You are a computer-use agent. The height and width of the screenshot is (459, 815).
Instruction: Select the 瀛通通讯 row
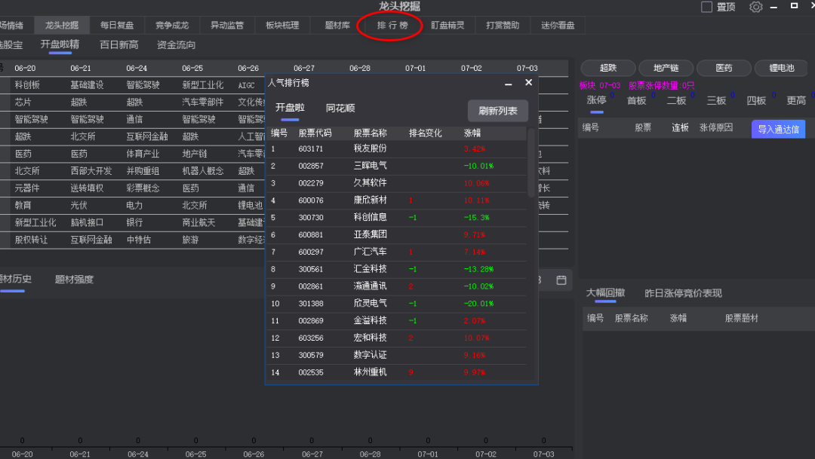click(396, 286)
